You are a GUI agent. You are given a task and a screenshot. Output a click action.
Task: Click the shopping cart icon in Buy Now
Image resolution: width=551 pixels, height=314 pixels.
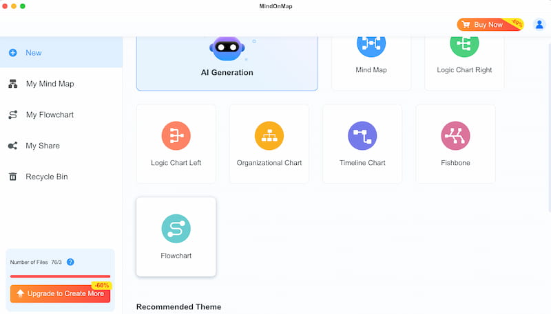(x=466, y=25)
